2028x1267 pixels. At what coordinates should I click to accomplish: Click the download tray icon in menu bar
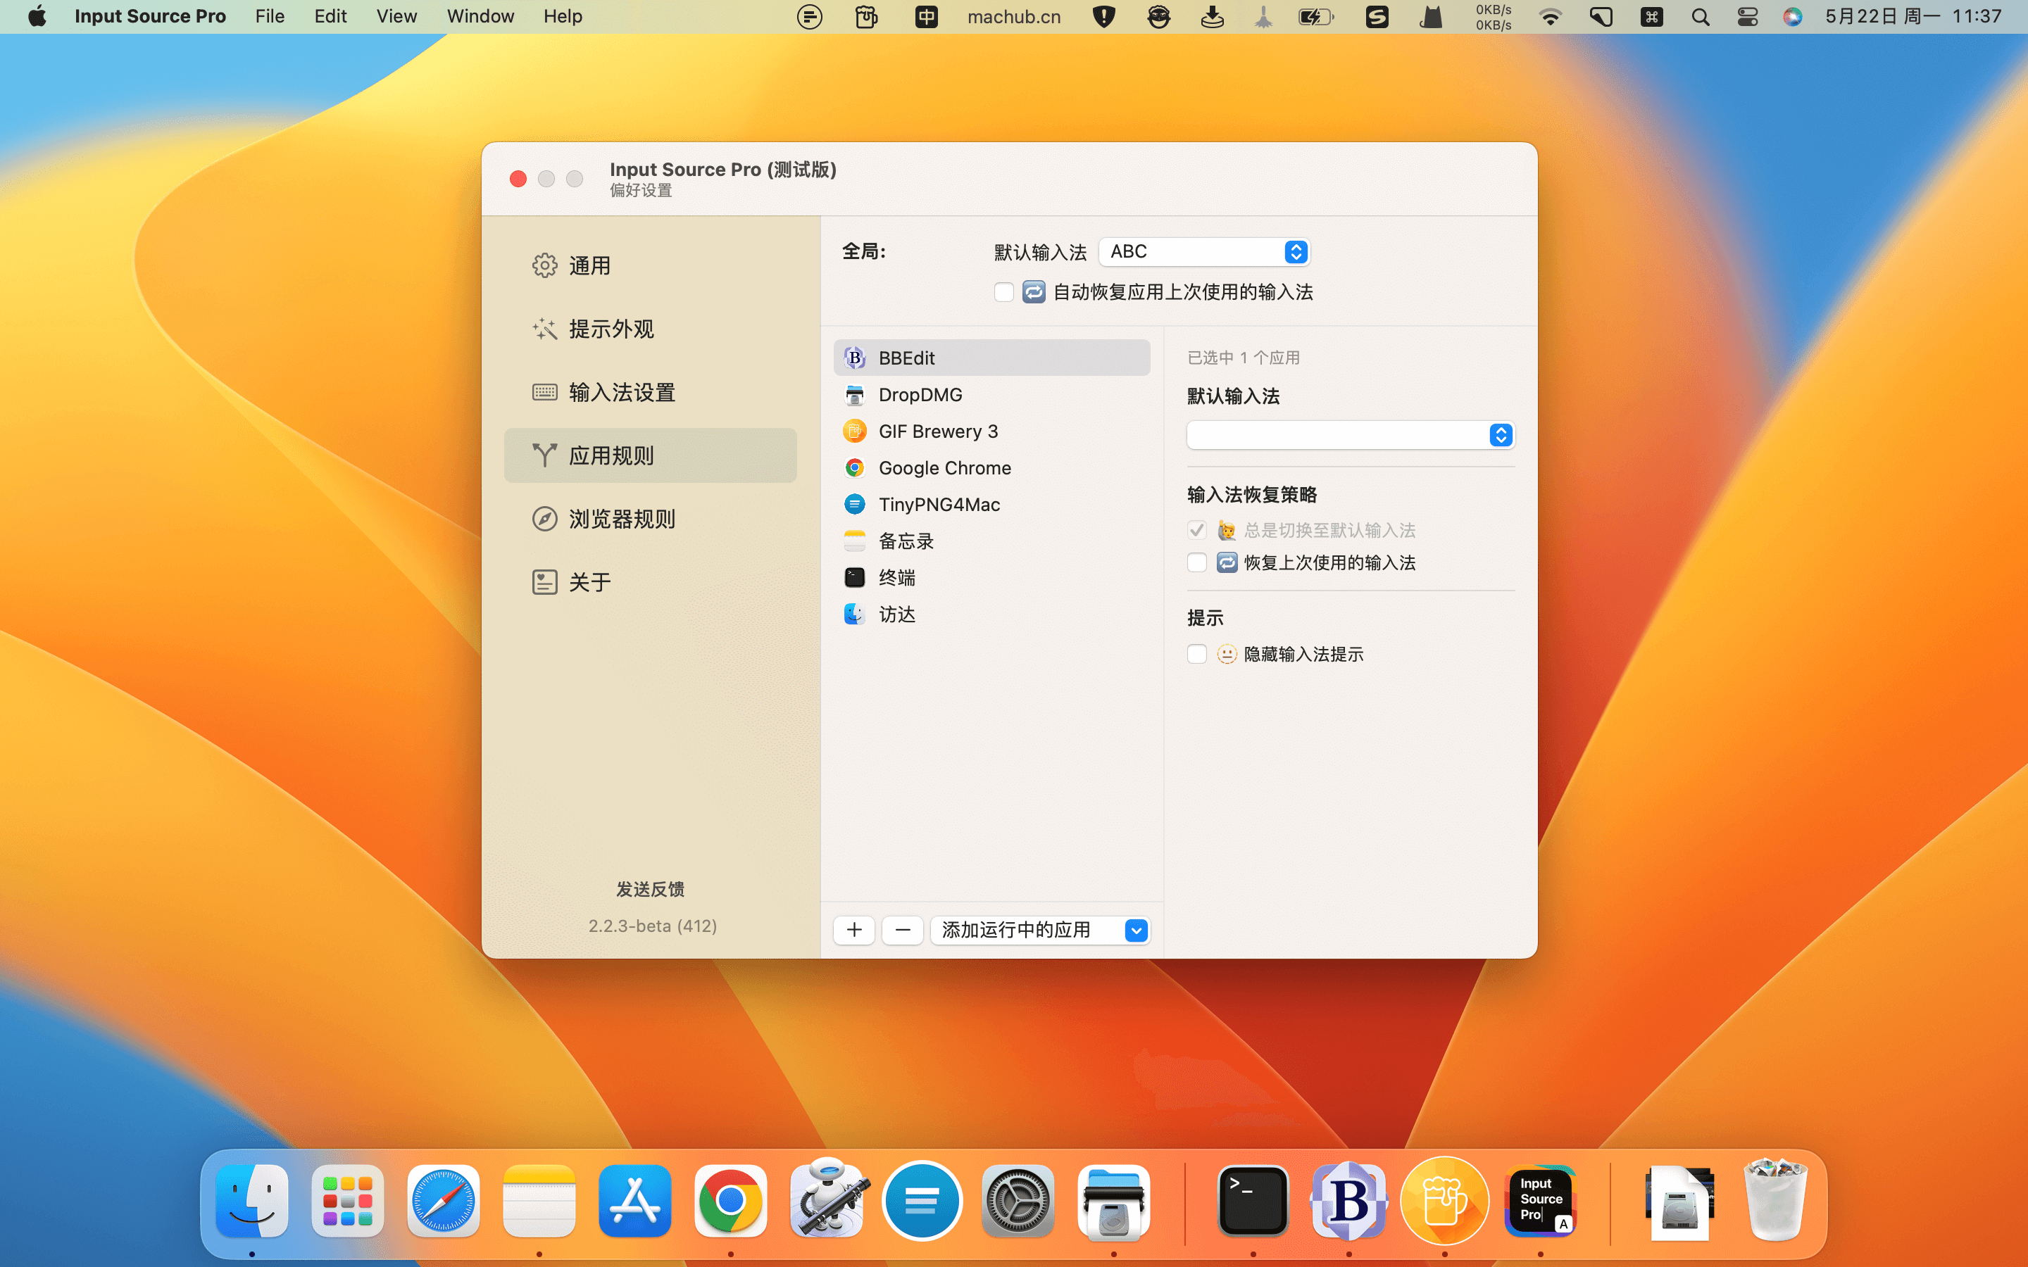(x=1212, y=17)
